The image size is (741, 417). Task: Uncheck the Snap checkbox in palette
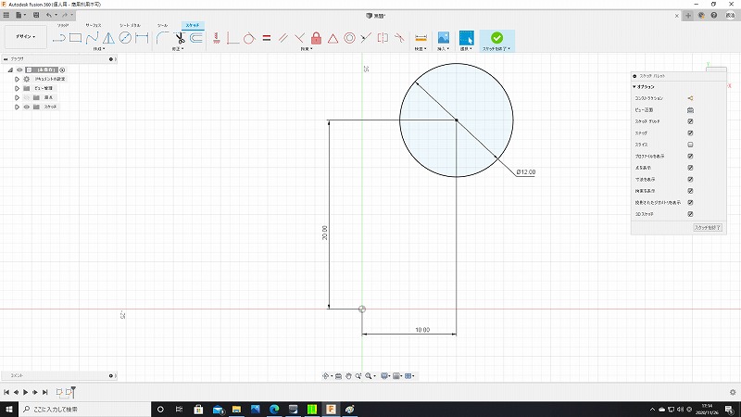691,133
